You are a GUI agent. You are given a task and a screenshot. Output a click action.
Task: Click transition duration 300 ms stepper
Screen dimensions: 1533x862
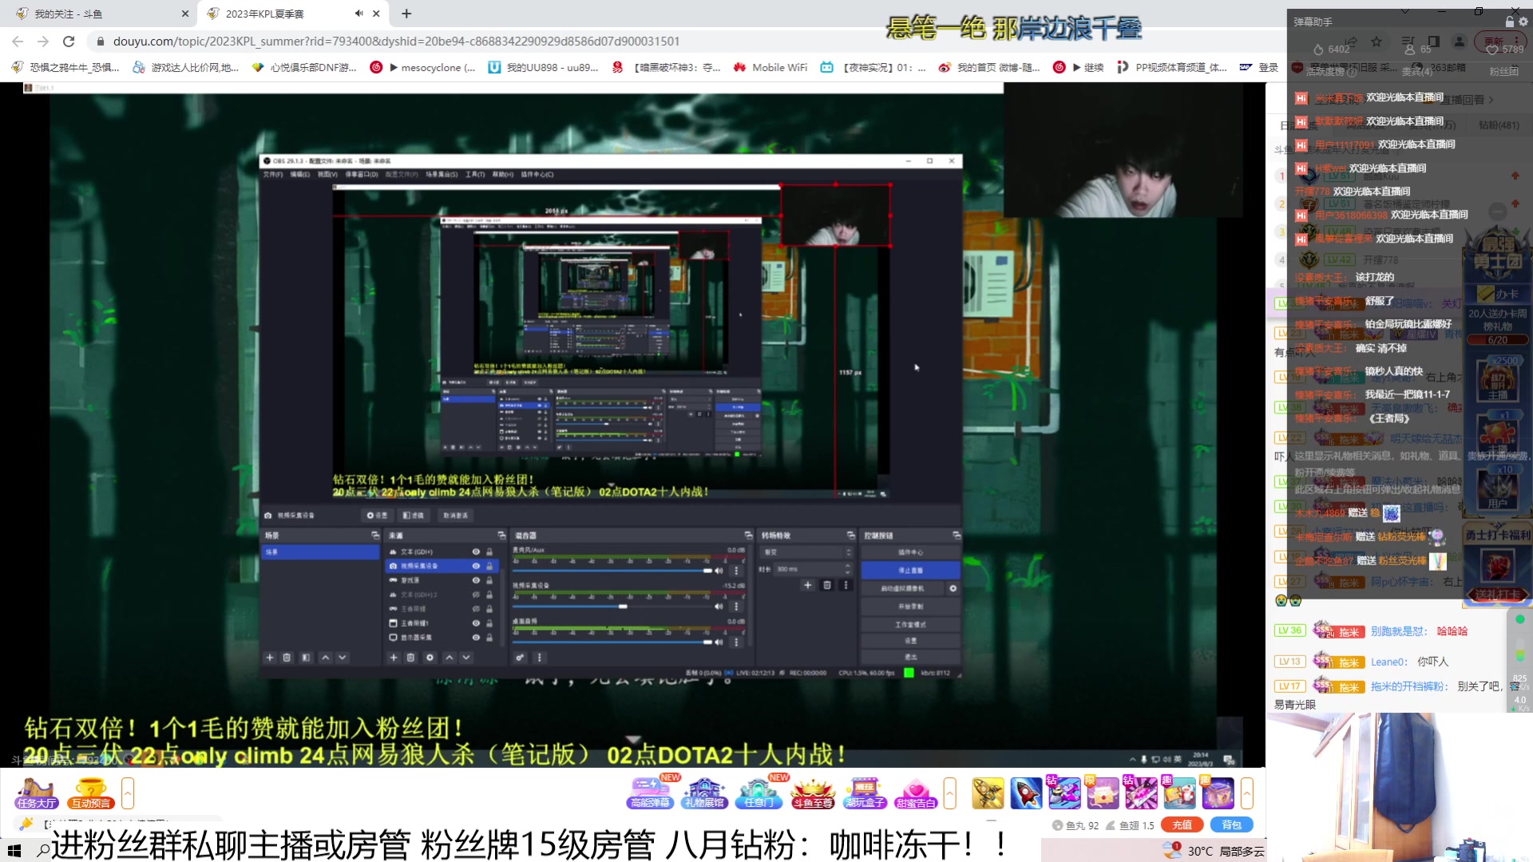[847, 569]
